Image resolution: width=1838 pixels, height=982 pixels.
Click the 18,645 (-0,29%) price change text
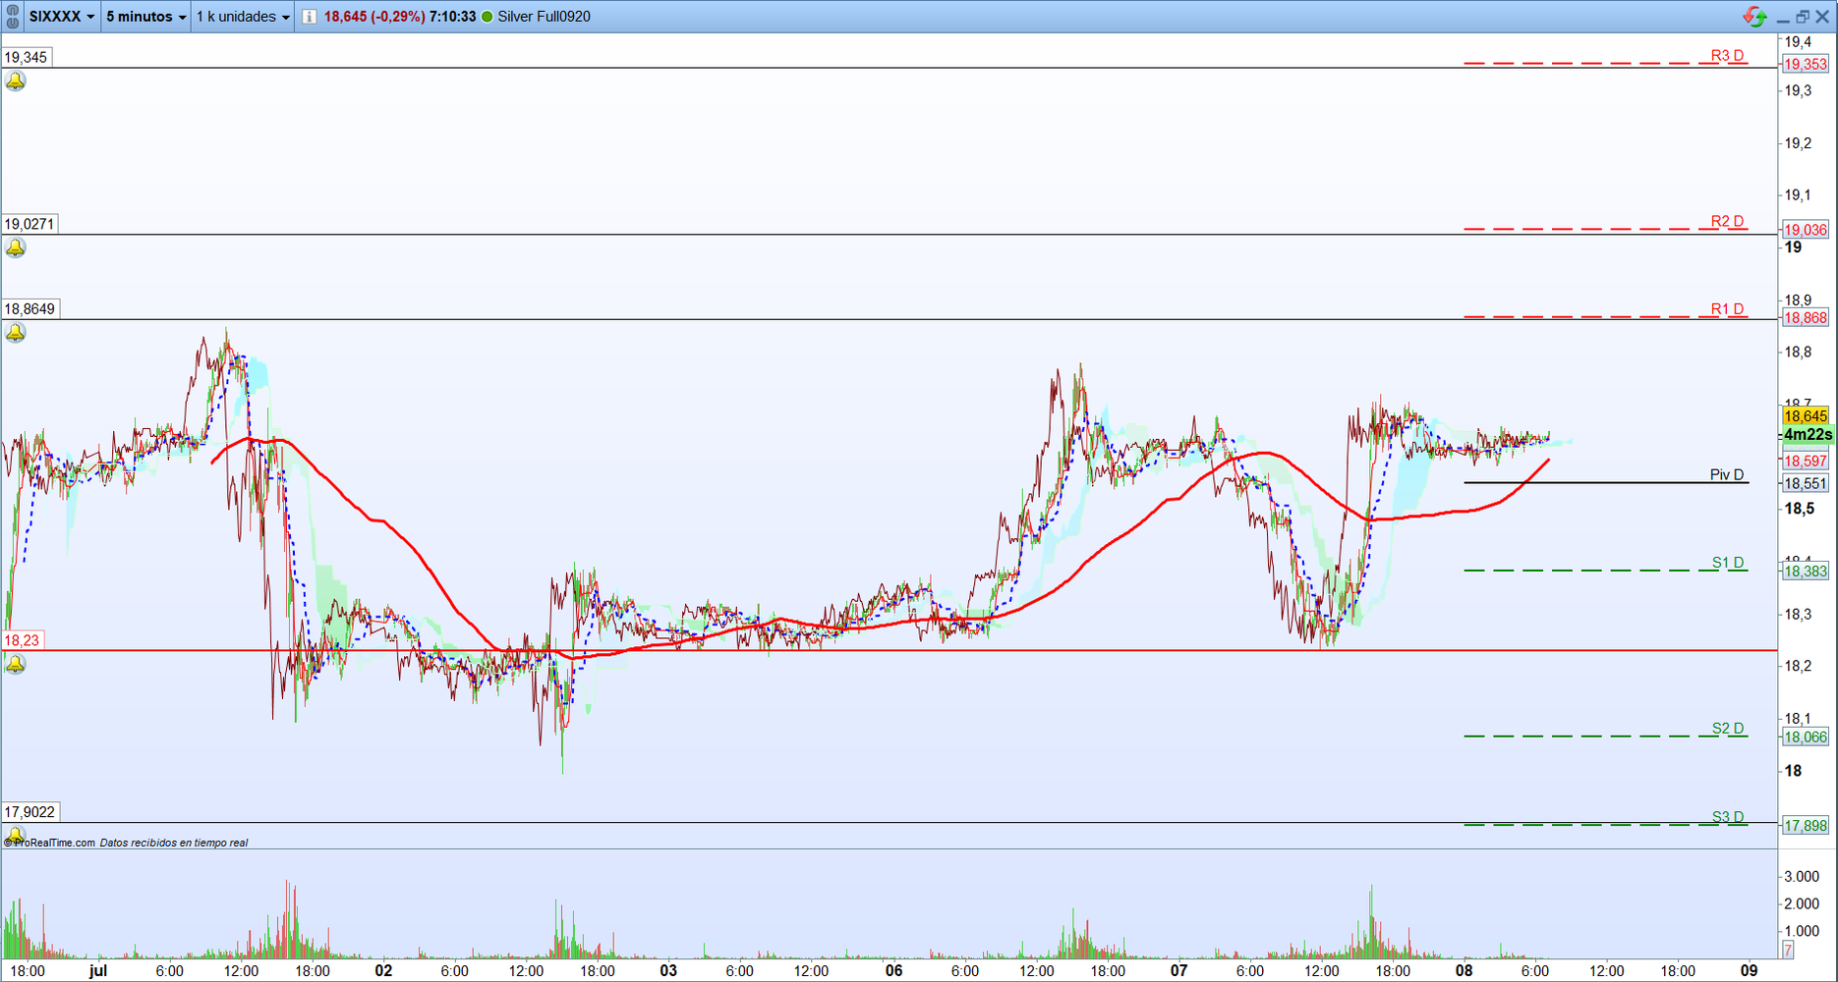pyautogui.click(x=374, y=17)
